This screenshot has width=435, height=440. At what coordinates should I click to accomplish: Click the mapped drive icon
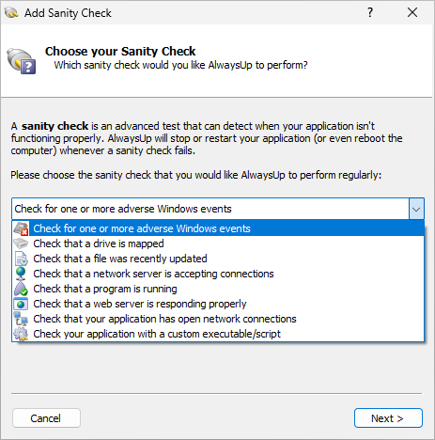tap(21, 244)
